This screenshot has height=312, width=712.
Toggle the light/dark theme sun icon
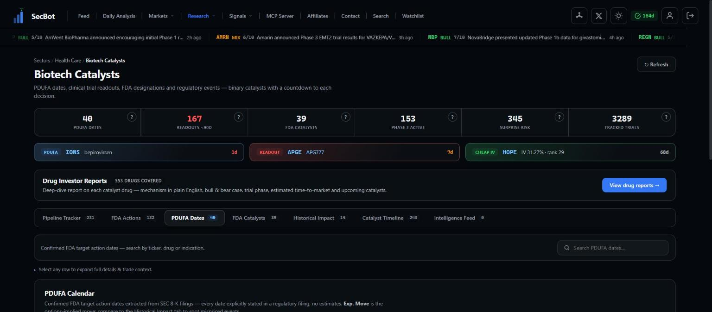pos(618,16)
